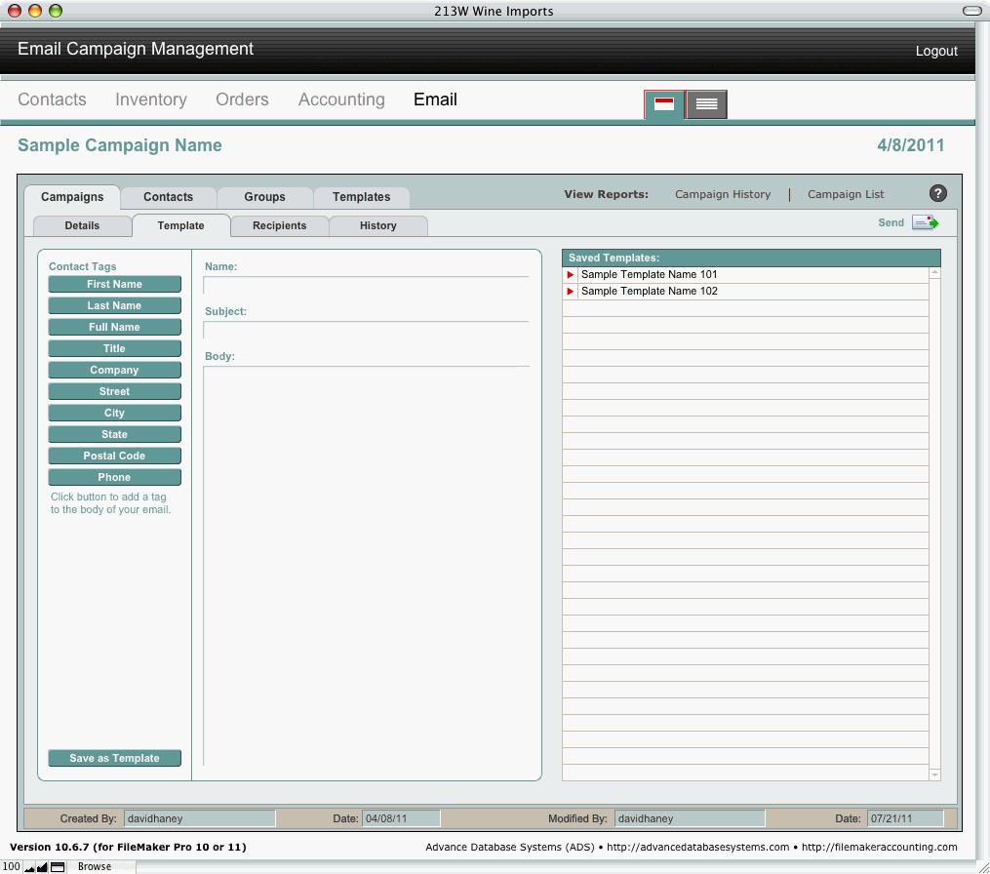Image resolution: width=990 pixels, height=874 pixels.
Task: Click the Created By field davidhaney
Action: coord(200,818)
